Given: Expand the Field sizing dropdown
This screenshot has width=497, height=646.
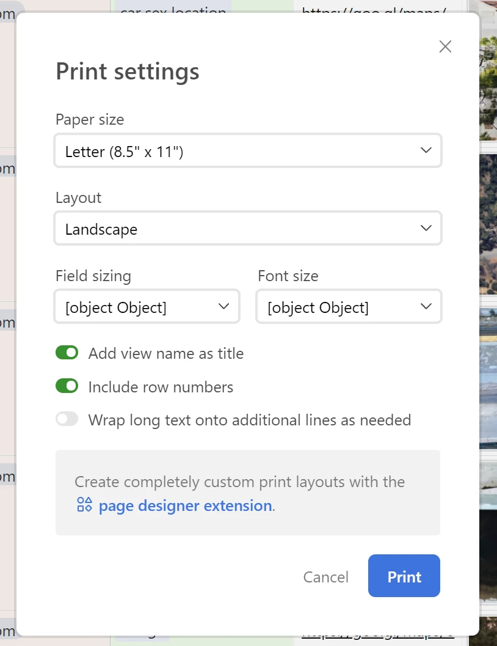Looking at the screenshot, I should (147, 307).
